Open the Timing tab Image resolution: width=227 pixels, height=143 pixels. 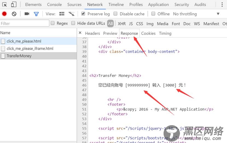point(165,33)
